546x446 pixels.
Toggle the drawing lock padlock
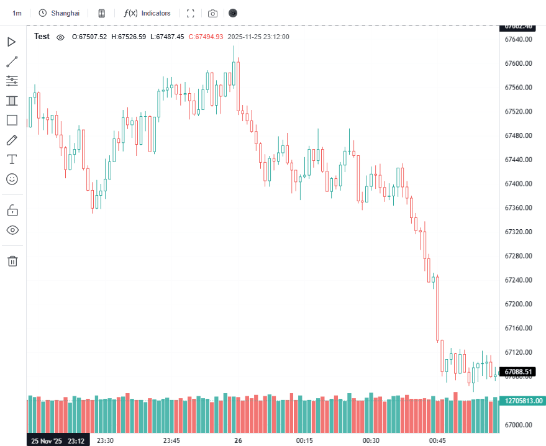point(12,211)
